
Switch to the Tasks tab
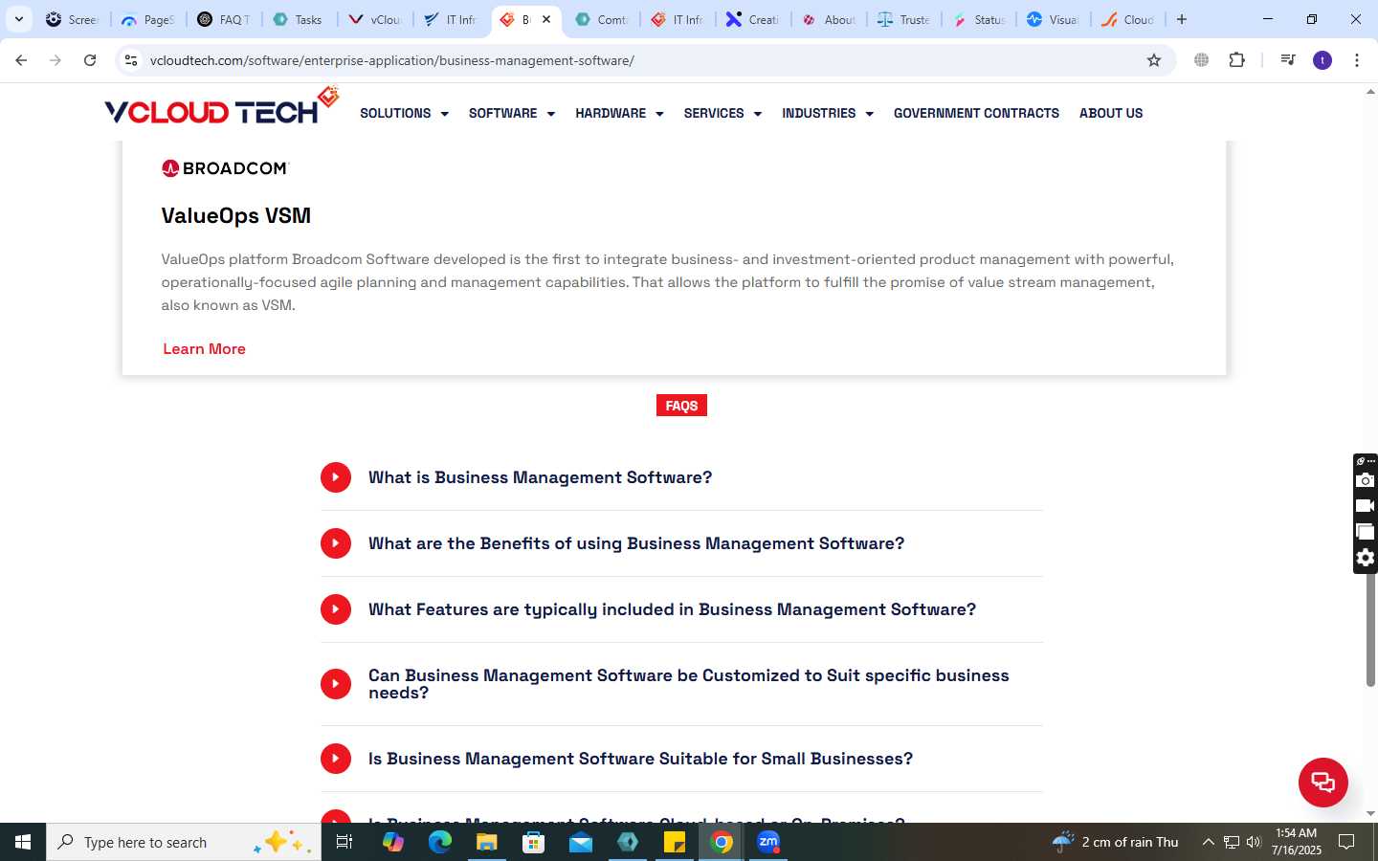299,19
